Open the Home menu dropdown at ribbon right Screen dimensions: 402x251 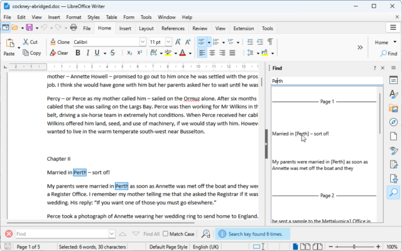click(385, 42)
